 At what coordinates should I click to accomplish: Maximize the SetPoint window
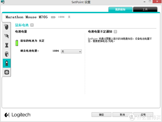tap(150, 1)
